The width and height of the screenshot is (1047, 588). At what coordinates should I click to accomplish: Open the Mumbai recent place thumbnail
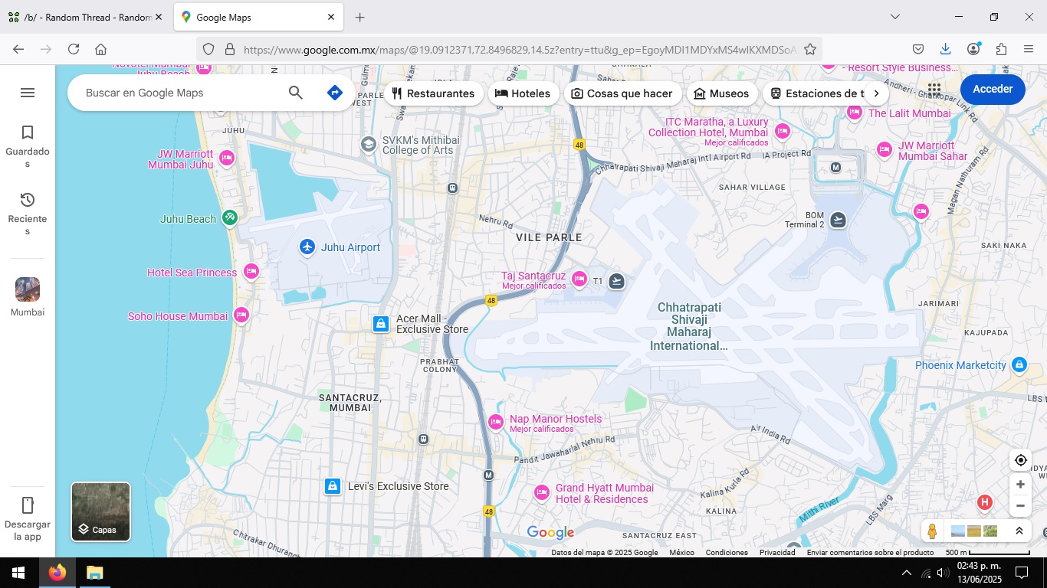(28, 297)
